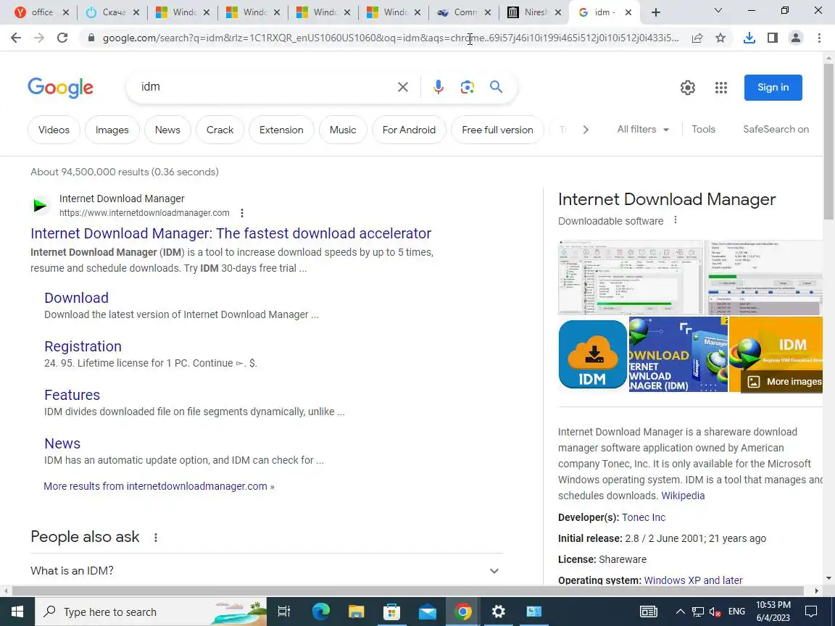This screenshot has width=835, height=626.
Task: Open Settings gear on taskbar
Action: (499, 612)
